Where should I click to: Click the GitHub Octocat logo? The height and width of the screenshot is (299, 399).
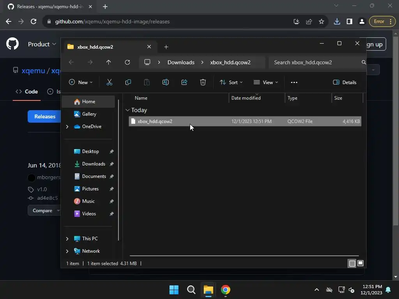point(12,44)
